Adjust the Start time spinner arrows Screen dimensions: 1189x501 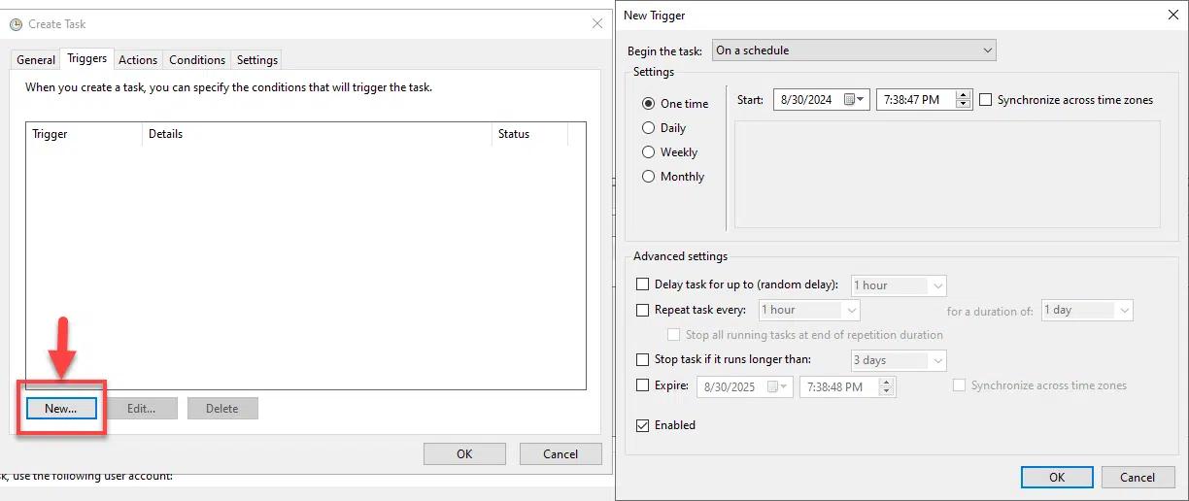[x=964, y=100]
